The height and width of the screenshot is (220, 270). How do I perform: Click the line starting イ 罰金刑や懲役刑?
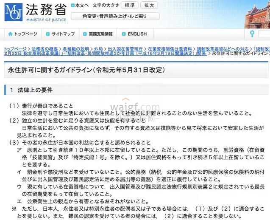[x=141, y=172]
